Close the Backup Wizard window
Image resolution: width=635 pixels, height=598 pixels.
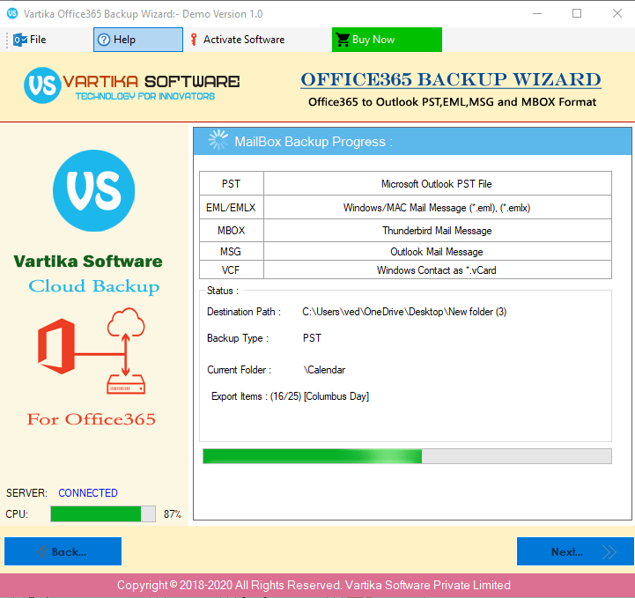pos(617,13)
